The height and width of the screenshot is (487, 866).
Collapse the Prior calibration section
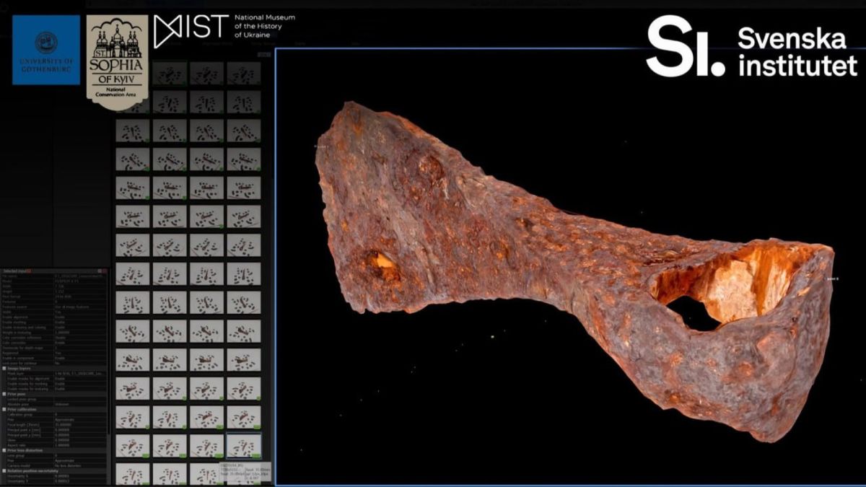(4, 409)
